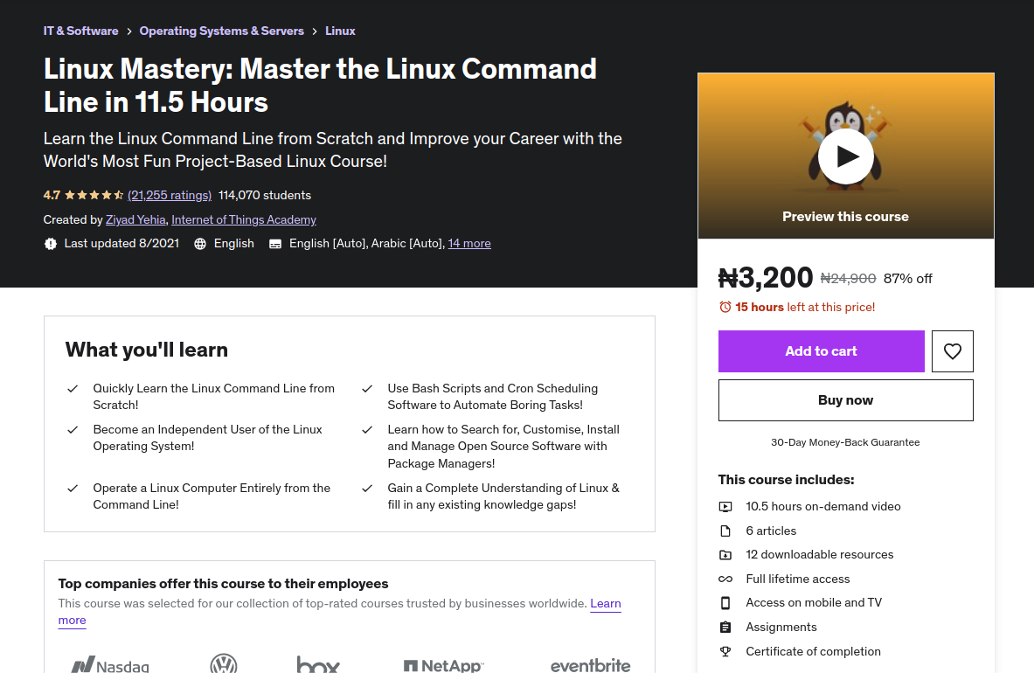The image size is (1034, 673).
Task: Play the course preview video
Action: tap(845, 156)
